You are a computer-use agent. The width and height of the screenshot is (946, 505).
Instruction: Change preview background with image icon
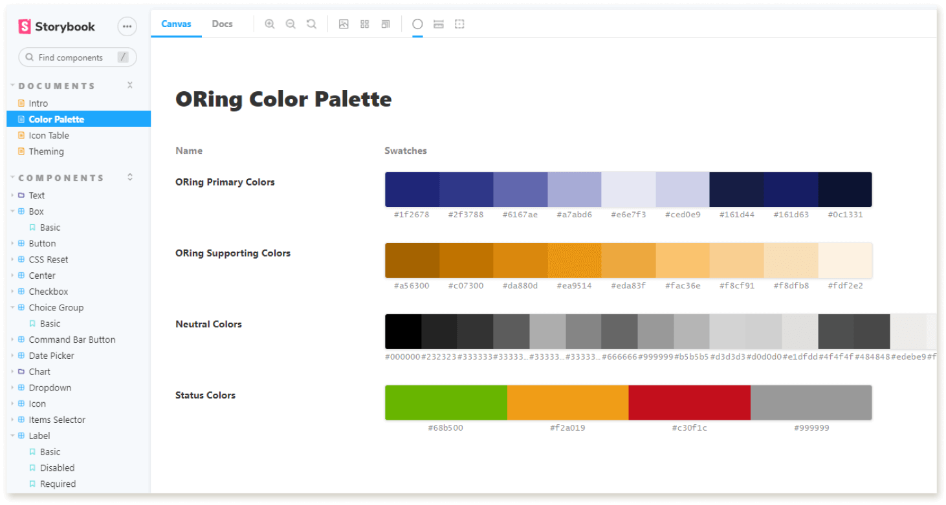click(344, 24)
